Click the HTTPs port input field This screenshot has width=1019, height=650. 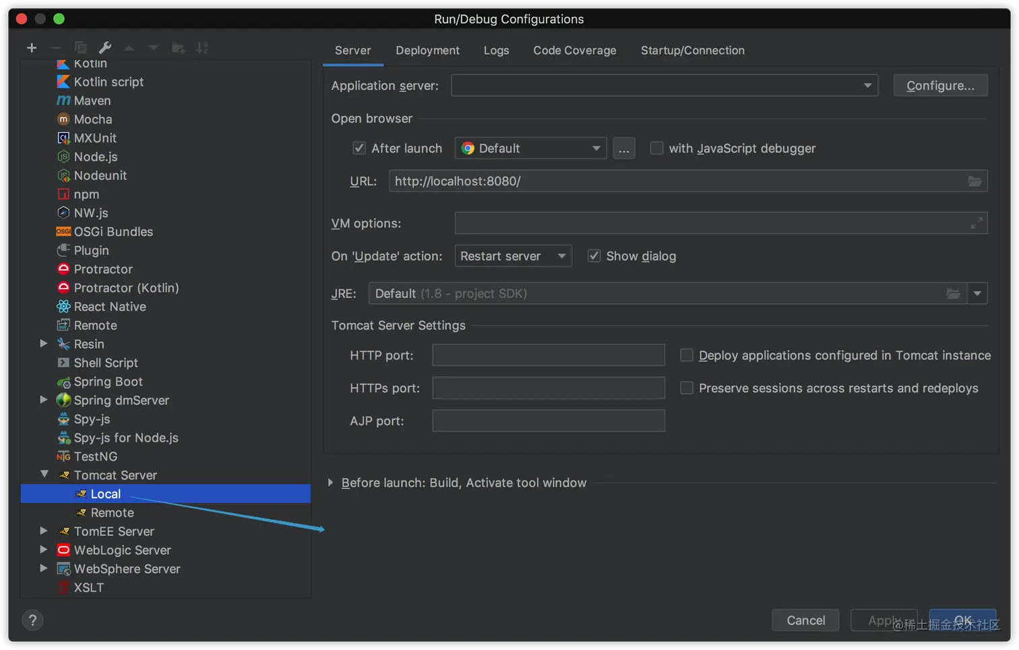[549, 388]
